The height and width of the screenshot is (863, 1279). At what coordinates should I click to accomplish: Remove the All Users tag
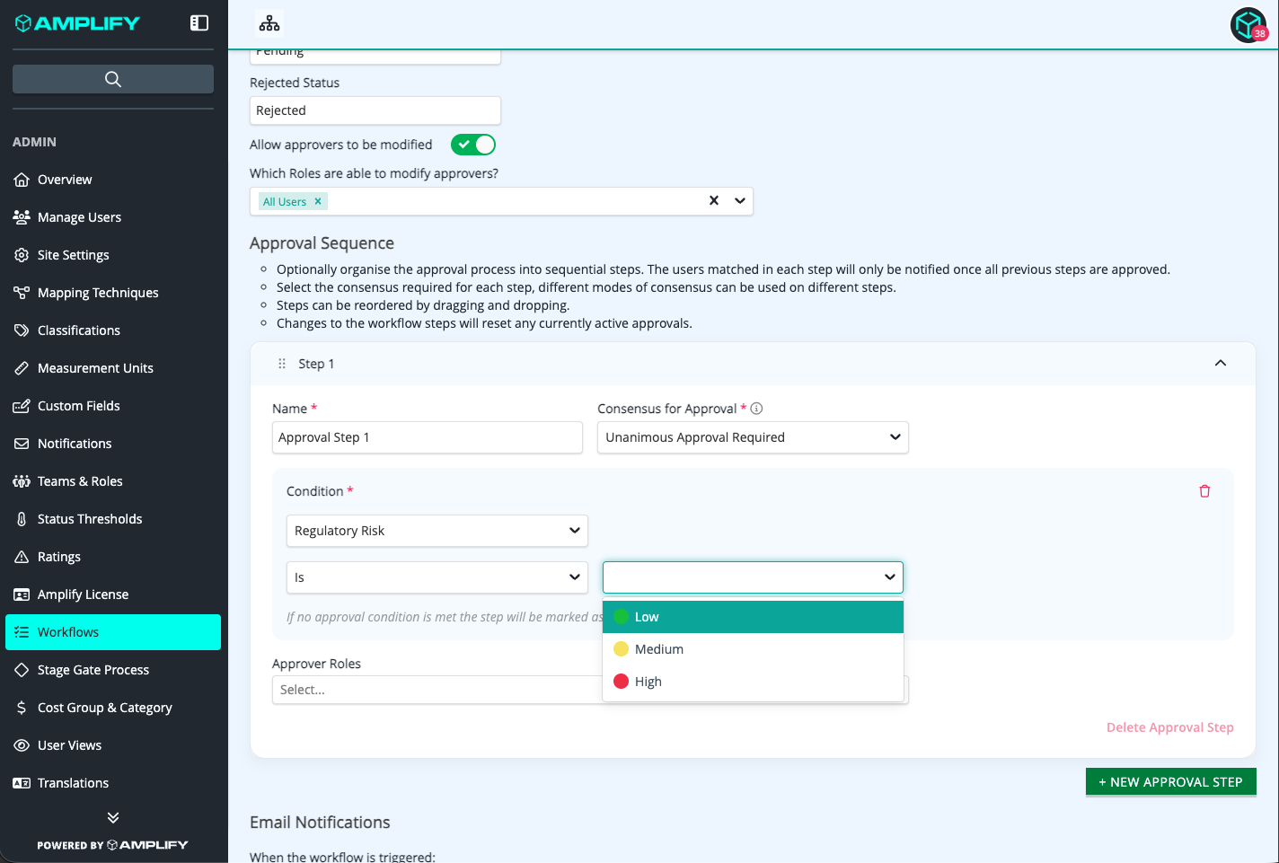click(318, 201)
